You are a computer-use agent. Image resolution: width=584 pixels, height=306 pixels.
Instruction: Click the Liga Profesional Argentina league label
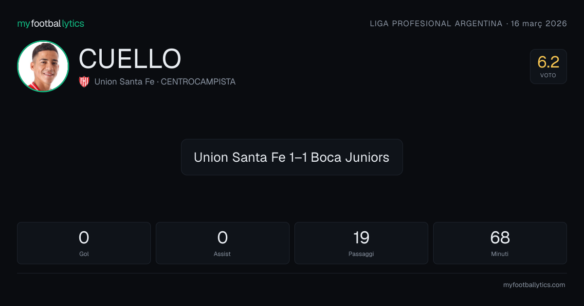436,24
